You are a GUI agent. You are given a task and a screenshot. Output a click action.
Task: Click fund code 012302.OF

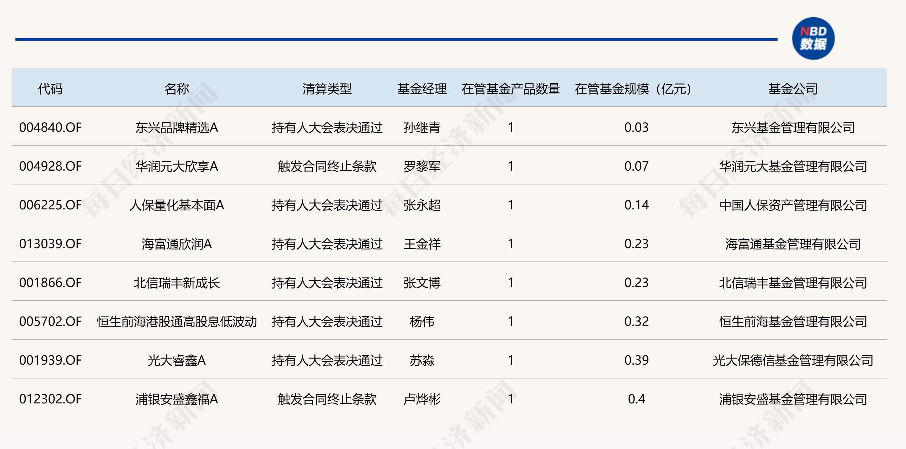(50, 399)
